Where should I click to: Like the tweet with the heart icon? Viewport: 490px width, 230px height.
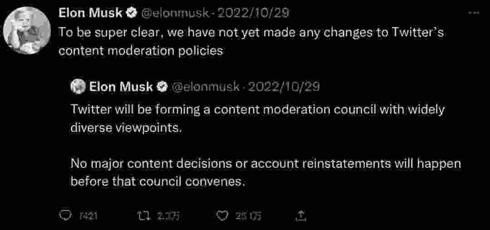point(222,215)
